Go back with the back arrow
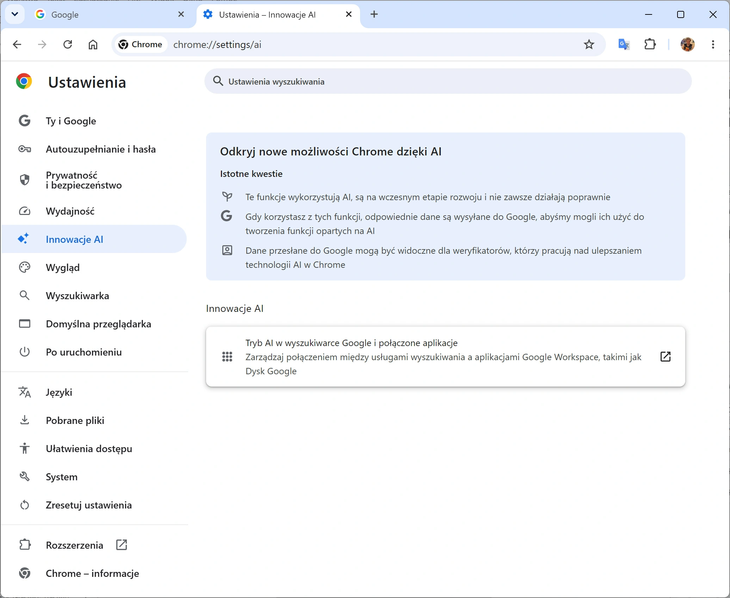Viewport: 730px width, 598px height. pos(17,44)
